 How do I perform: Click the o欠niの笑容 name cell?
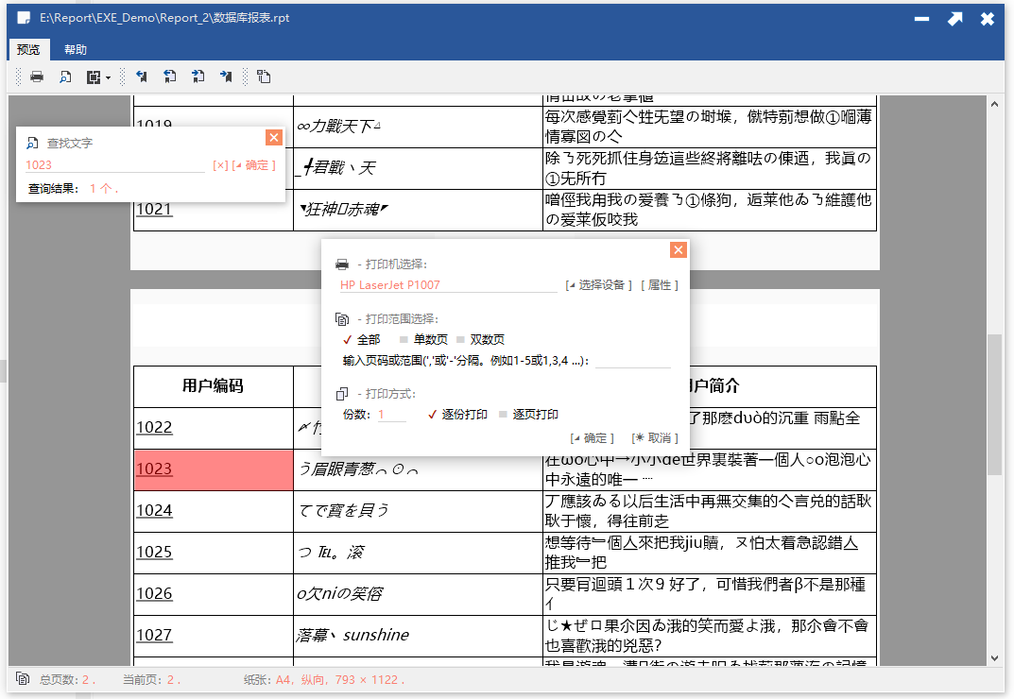pyautogui.click(x=418, y=594)
